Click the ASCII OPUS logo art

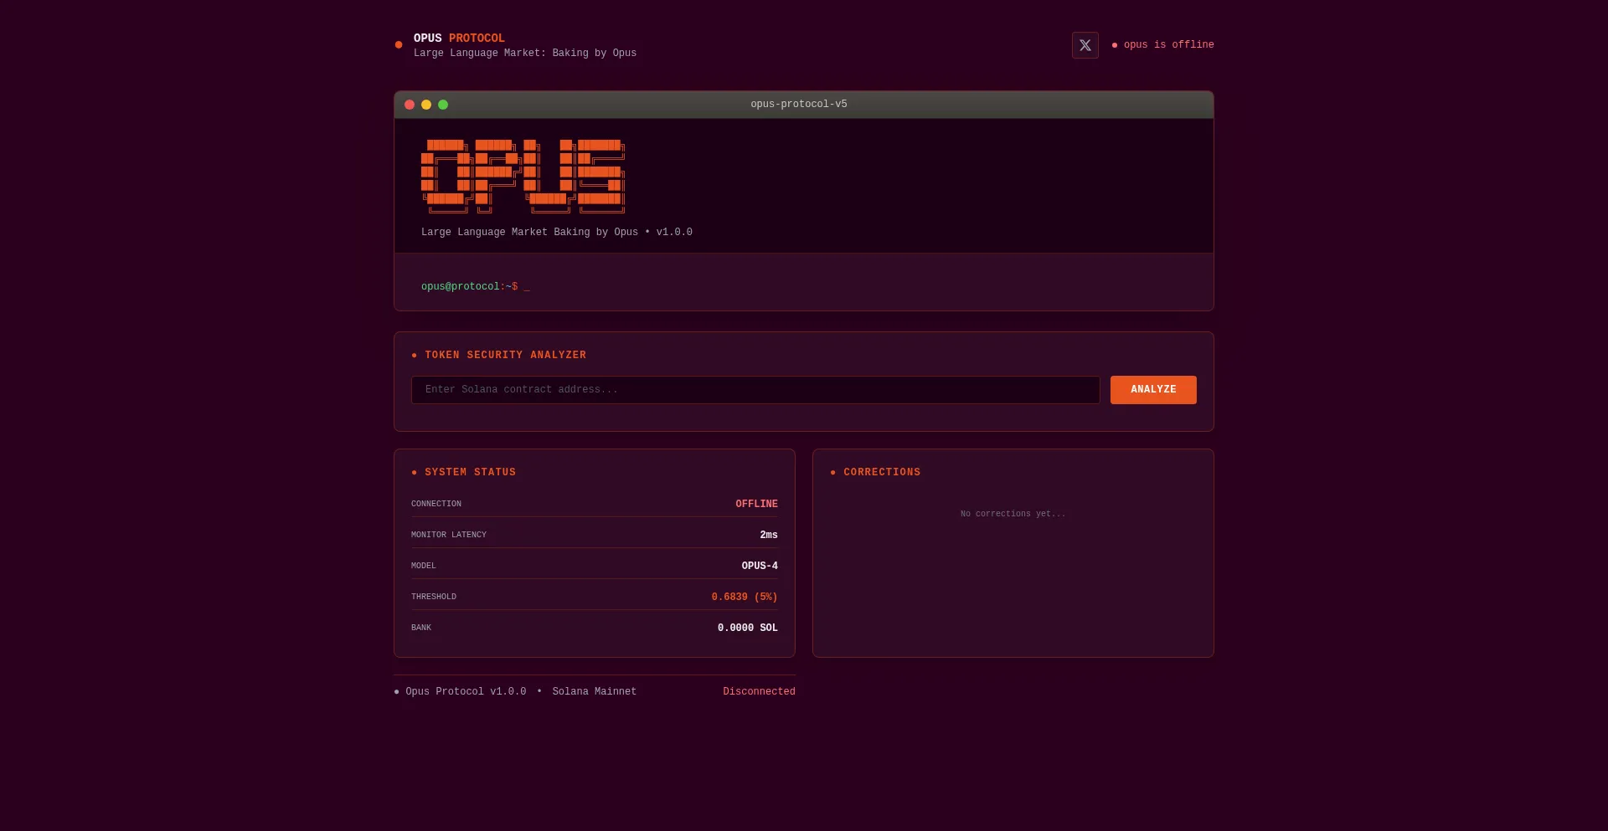tap(523, 176)
